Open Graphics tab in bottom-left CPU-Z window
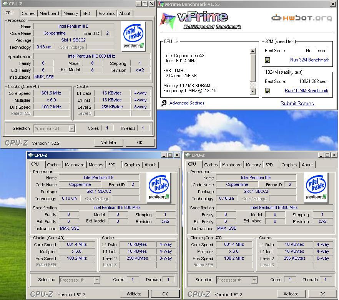Image resolution: width=339 pixels, height=300 pixels. (132, 165)
